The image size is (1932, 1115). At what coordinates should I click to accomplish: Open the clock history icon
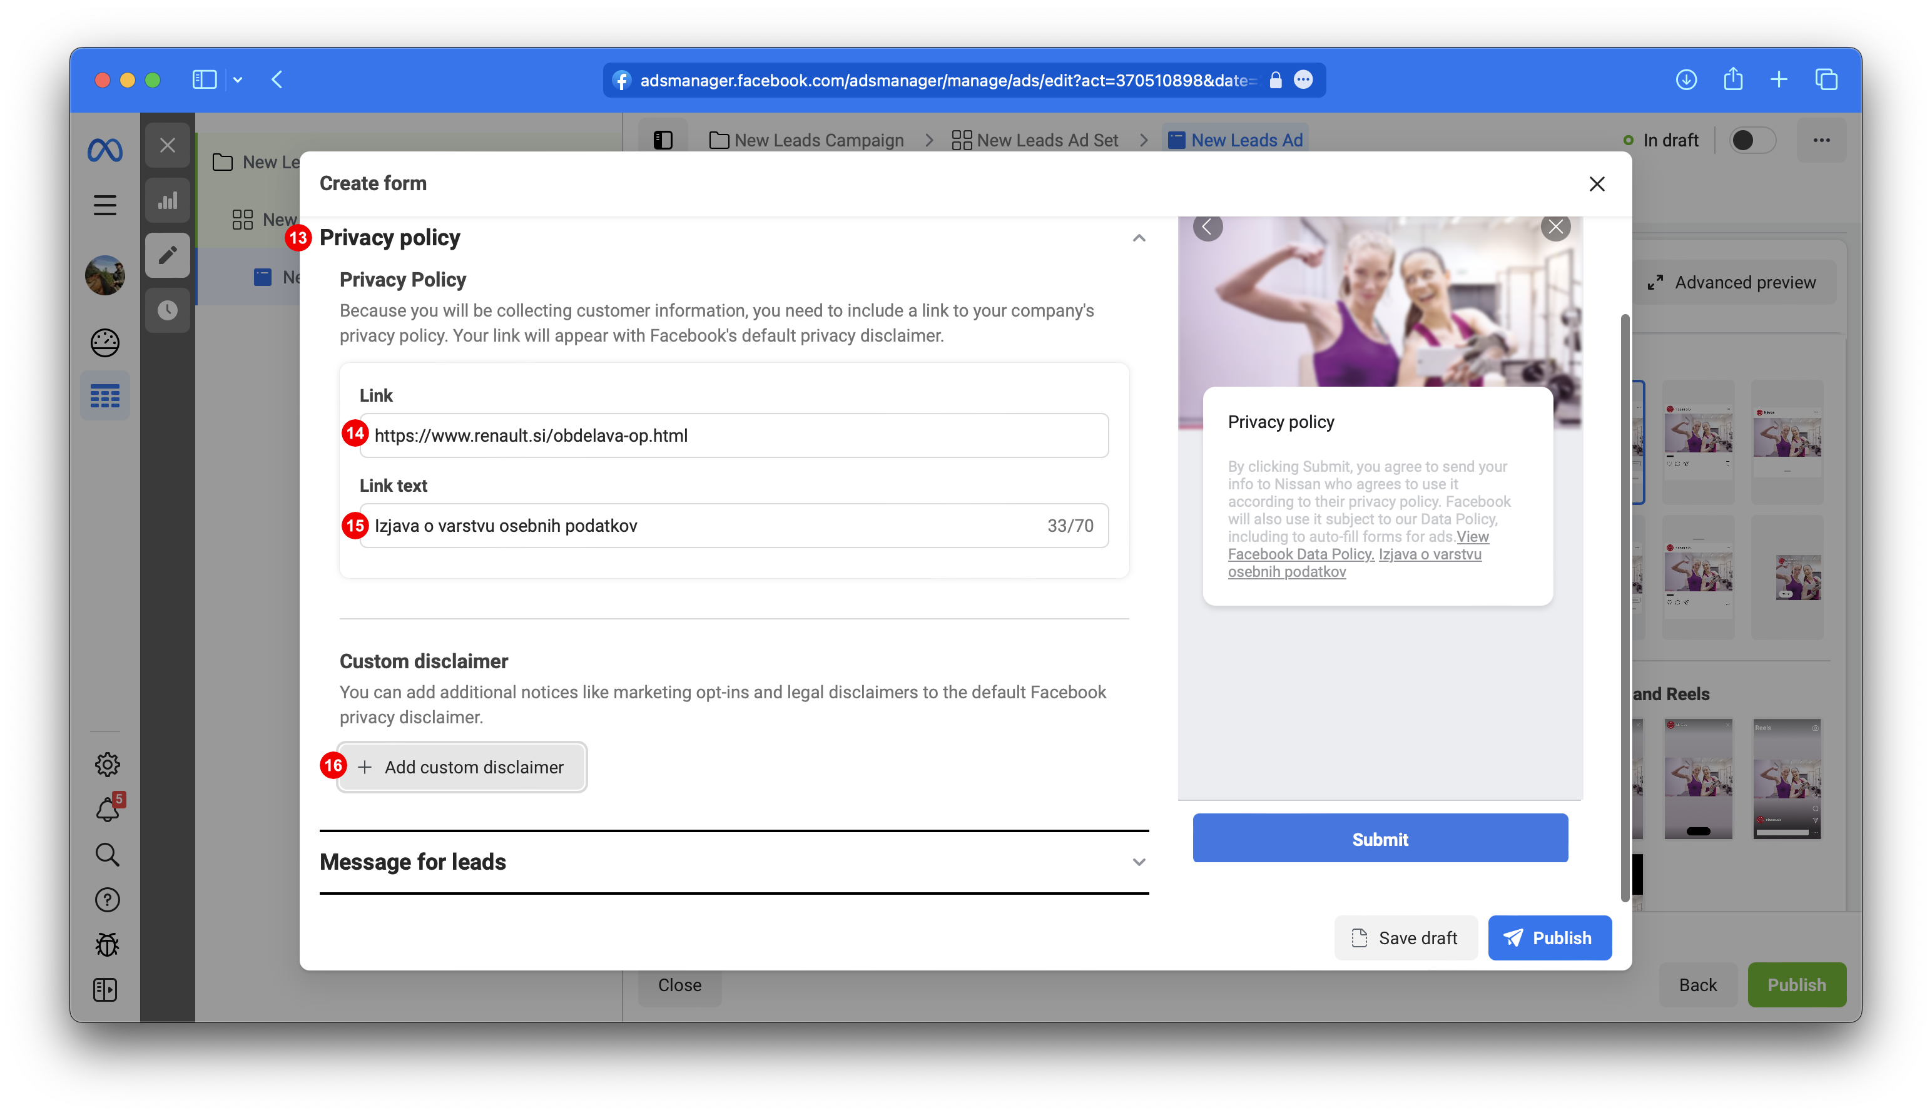[x=168, y=310]
